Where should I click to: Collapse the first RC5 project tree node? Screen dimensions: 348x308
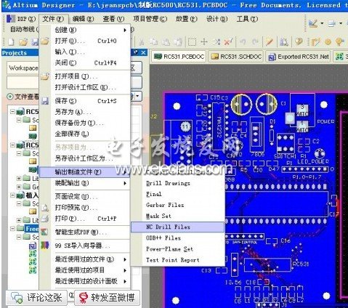[12, 111]
